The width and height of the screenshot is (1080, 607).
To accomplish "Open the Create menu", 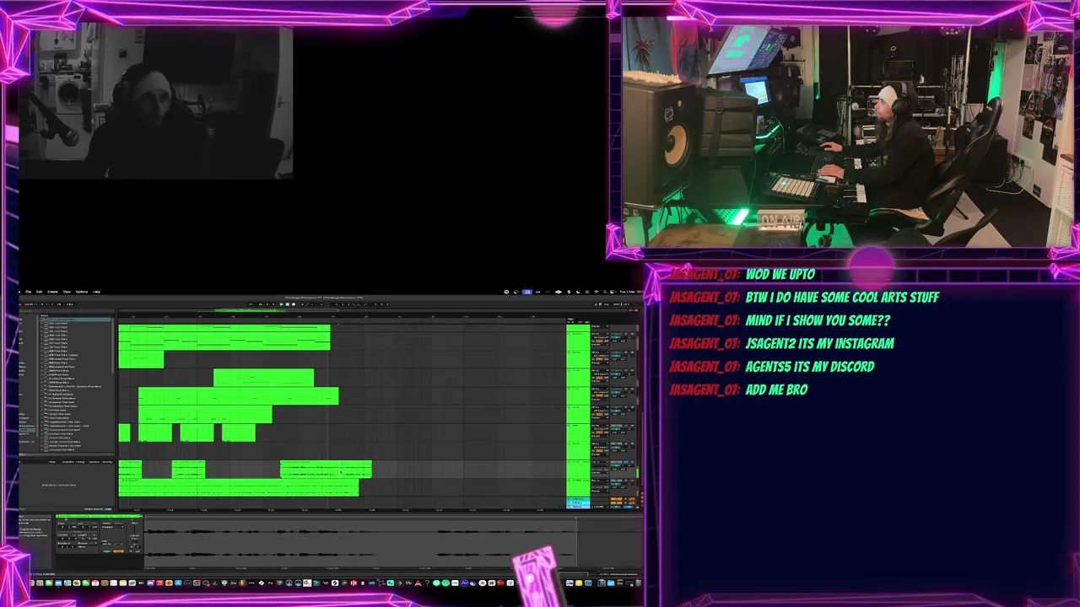I will 52,292.
